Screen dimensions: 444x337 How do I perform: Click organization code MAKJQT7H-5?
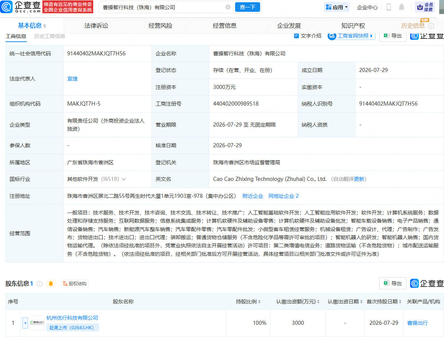[84, 104]
